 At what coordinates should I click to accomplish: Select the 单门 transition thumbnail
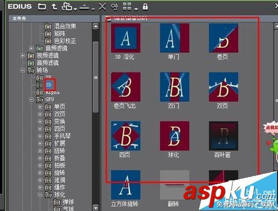[x=175, y=38]
